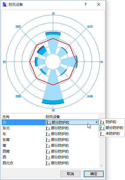125x180 pixels.
Task: Click the protection icon in 西 row
Action: point(48,157)
